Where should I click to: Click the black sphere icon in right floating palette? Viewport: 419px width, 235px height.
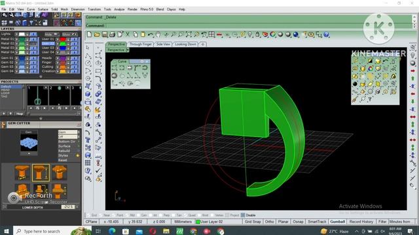pos(355,84)
